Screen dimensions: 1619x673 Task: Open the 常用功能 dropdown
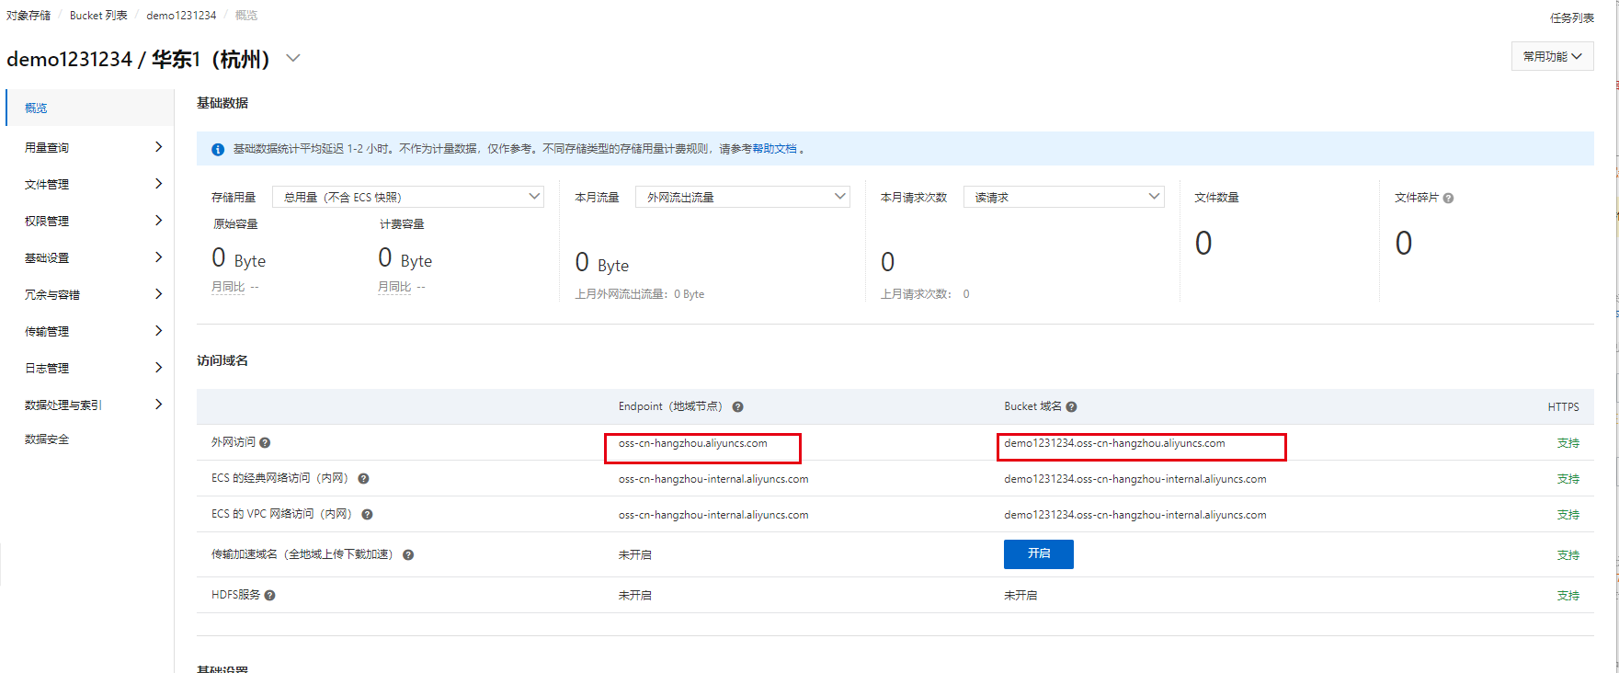[x=1552, y=56]
